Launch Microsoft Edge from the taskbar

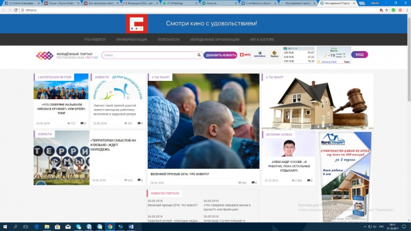(36, 227)
